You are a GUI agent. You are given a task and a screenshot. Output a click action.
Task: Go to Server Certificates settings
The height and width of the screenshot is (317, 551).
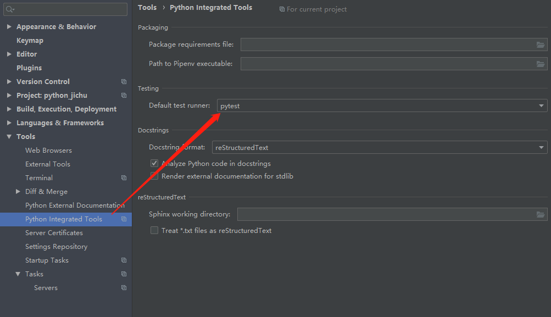click(x=54, y=233)
